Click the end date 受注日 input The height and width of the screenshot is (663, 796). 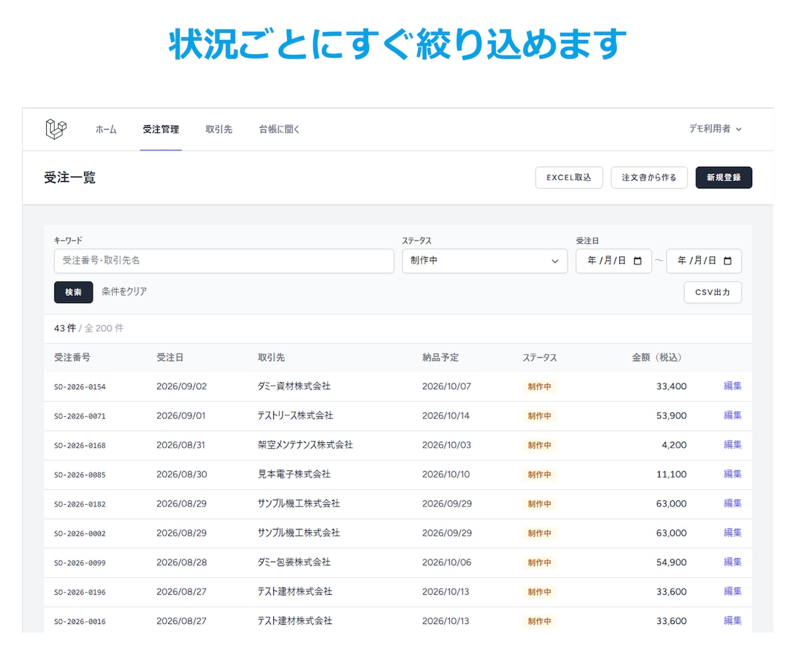coord(704,261)
